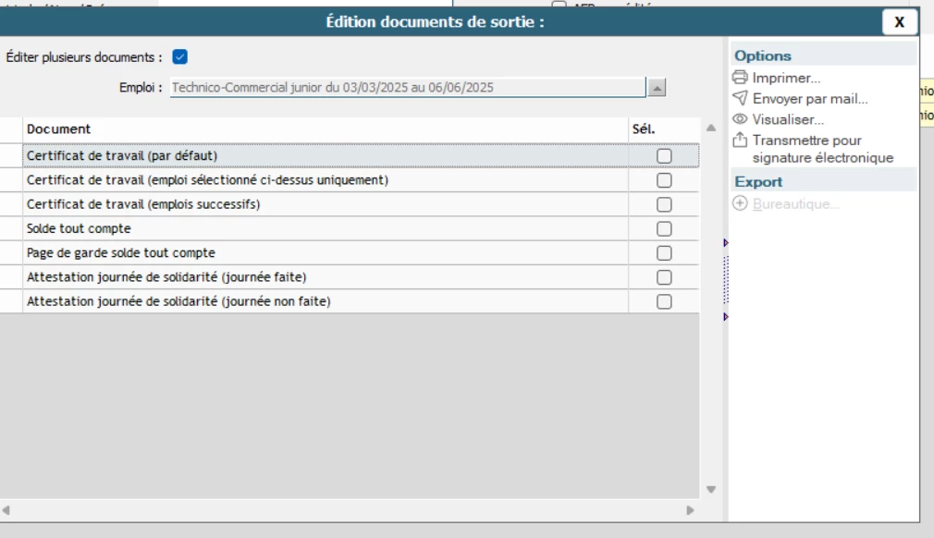Click the horizontal scroll left arrow
Viewport: 934px width, 538px height.
pyautogui.click(x=6, y=510)
